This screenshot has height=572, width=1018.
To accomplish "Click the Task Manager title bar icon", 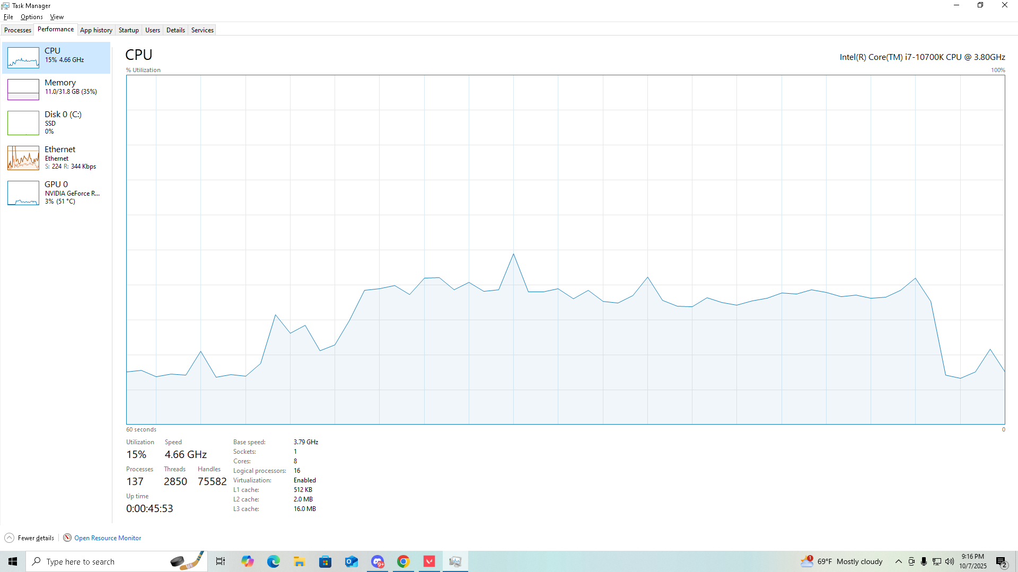I will (x=5, y=6).
